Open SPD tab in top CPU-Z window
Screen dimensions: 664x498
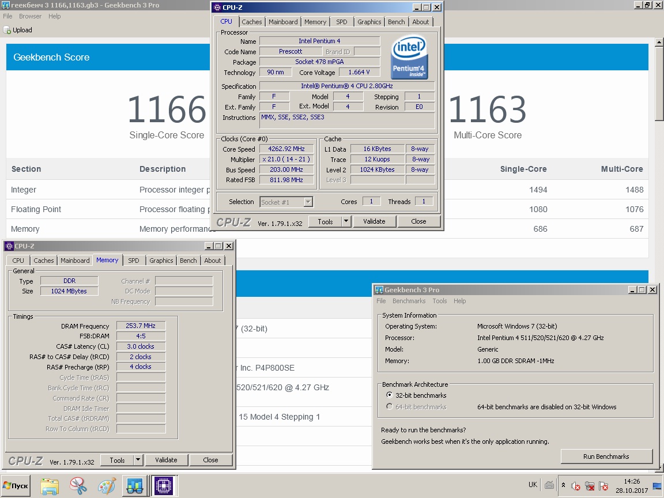[x=341, y=22]
